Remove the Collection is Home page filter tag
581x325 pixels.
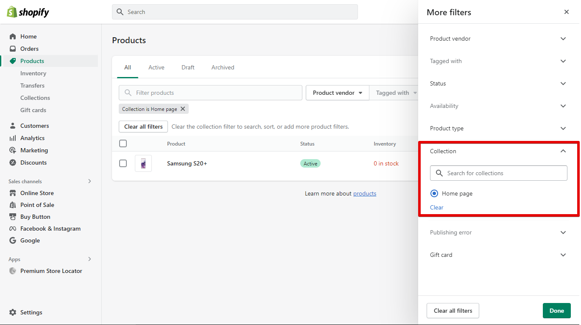pos(183,109)
